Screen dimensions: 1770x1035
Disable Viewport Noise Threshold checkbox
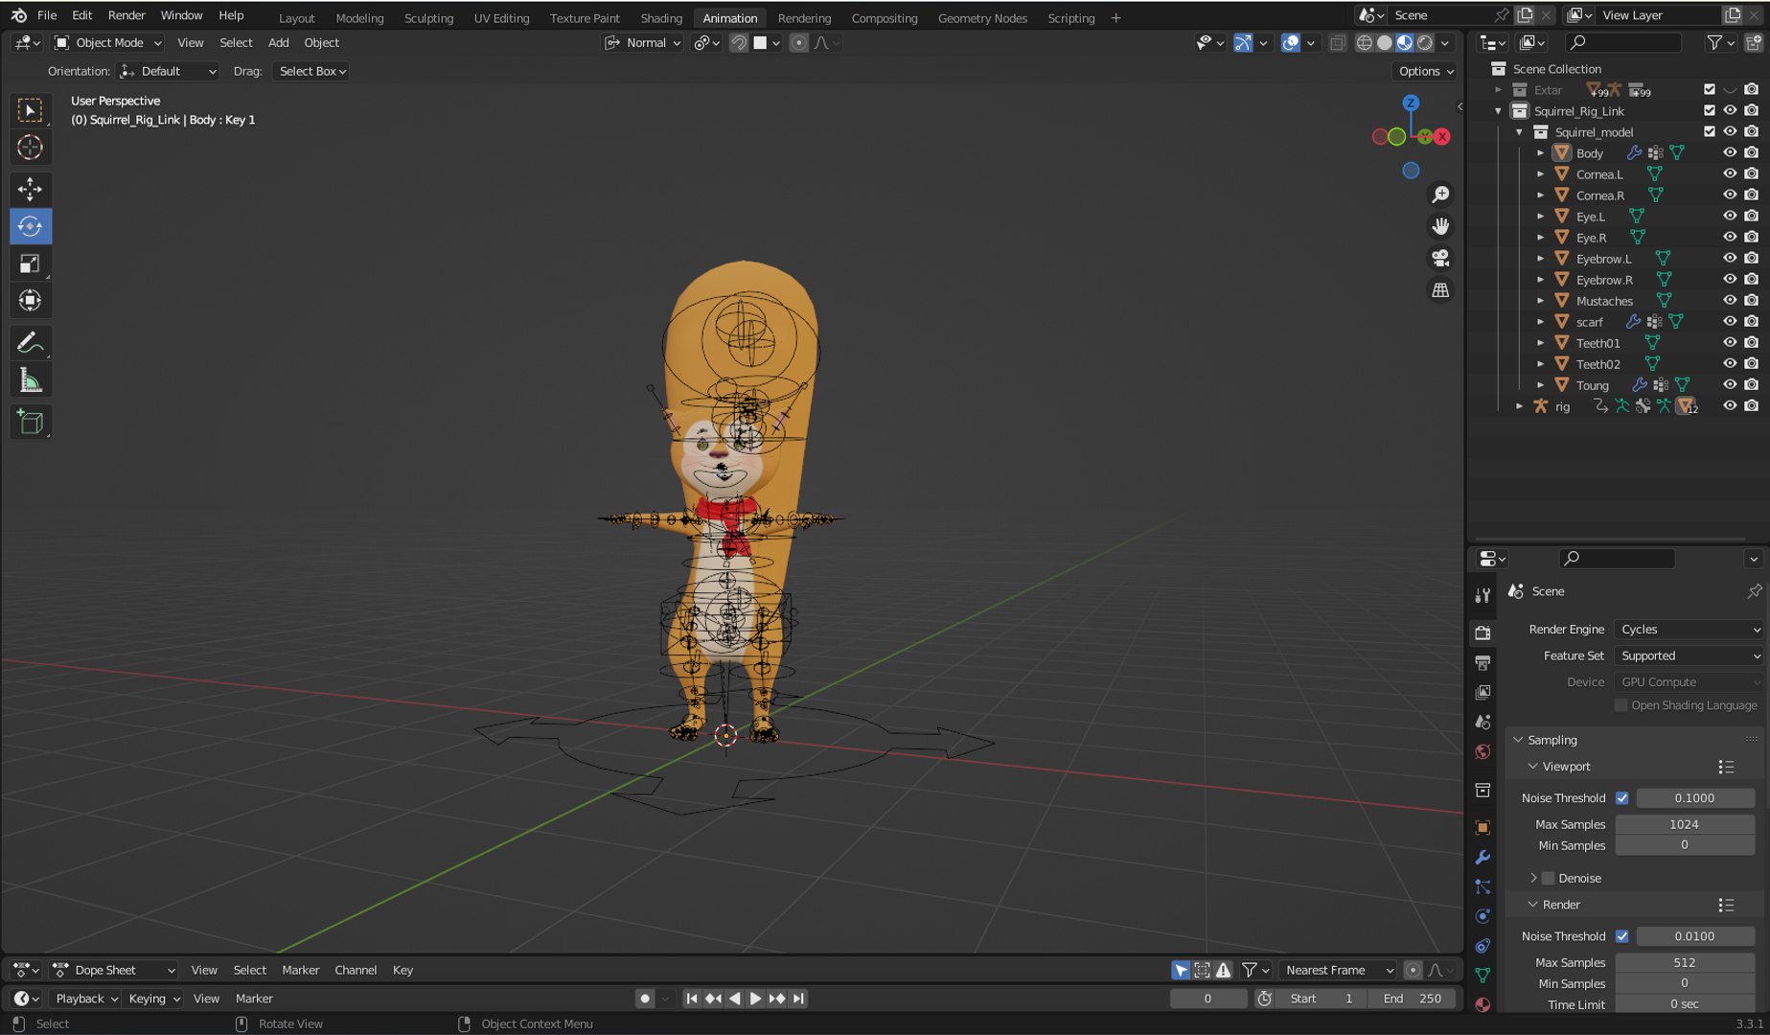point(1621,798)
